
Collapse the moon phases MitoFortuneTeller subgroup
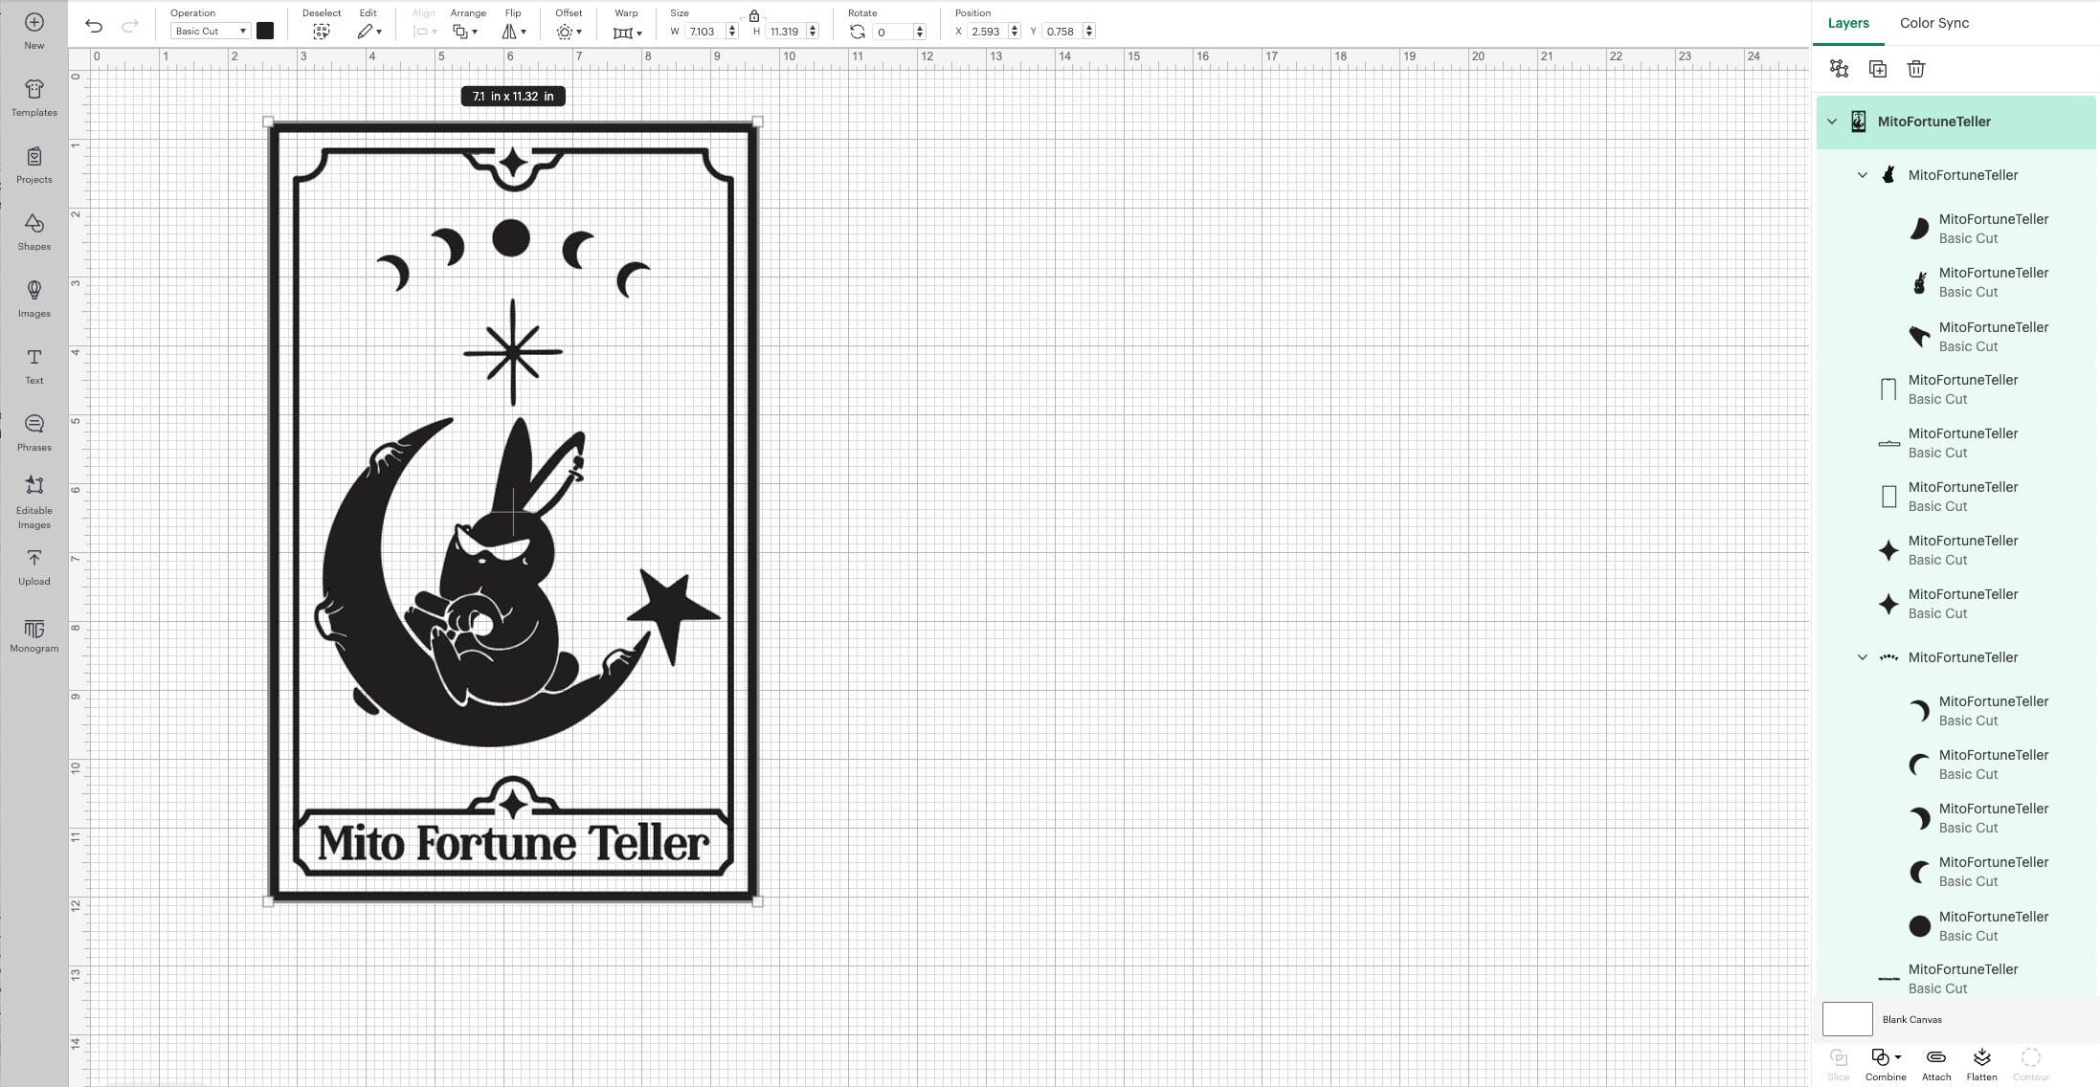click(x=1863, y=657)
